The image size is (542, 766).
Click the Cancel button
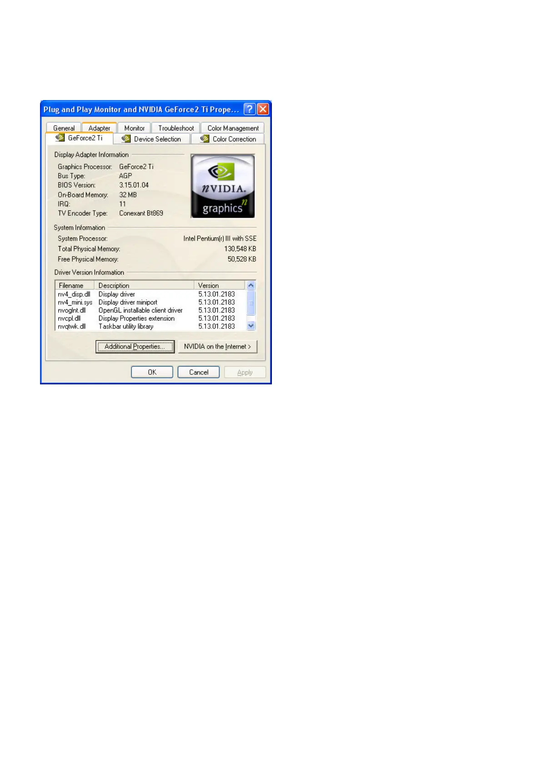[x=199, y=372]
